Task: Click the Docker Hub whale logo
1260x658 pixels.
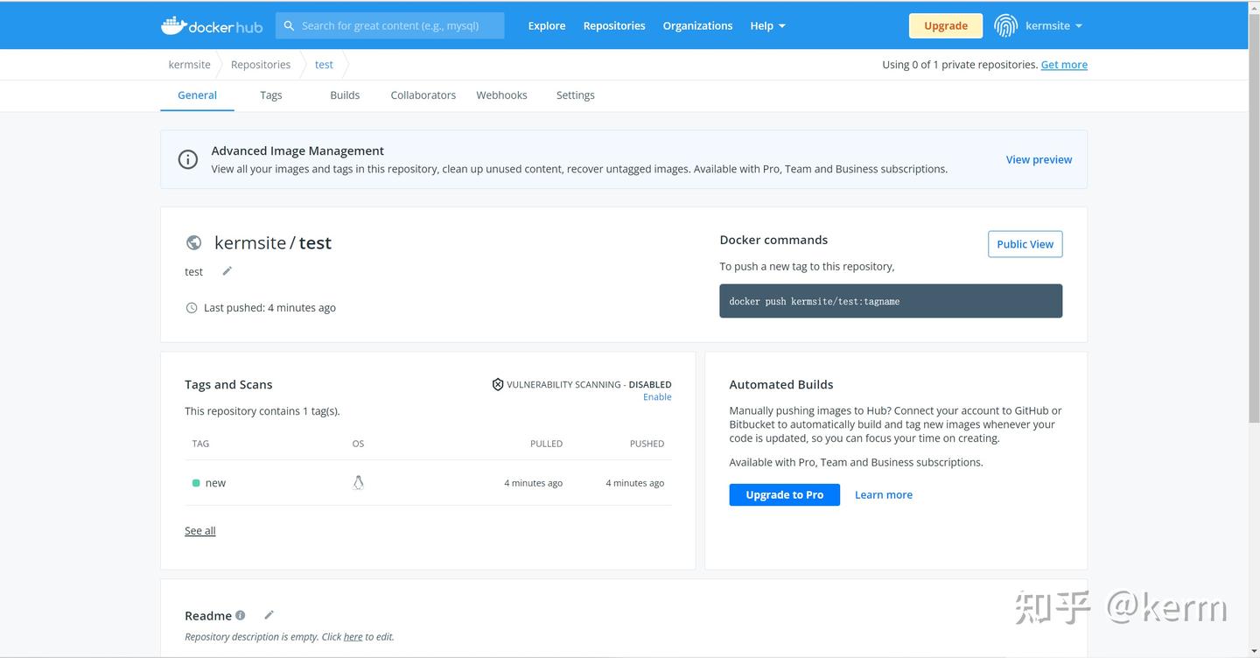Action: [x=212, y=25]
